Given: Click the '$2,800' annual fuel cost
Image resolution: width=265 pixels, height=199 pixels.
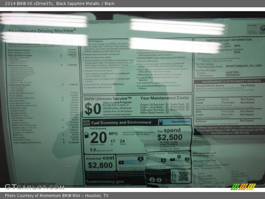Looking at the screenshot, I should pyautogui.click(x=100, y=165).
